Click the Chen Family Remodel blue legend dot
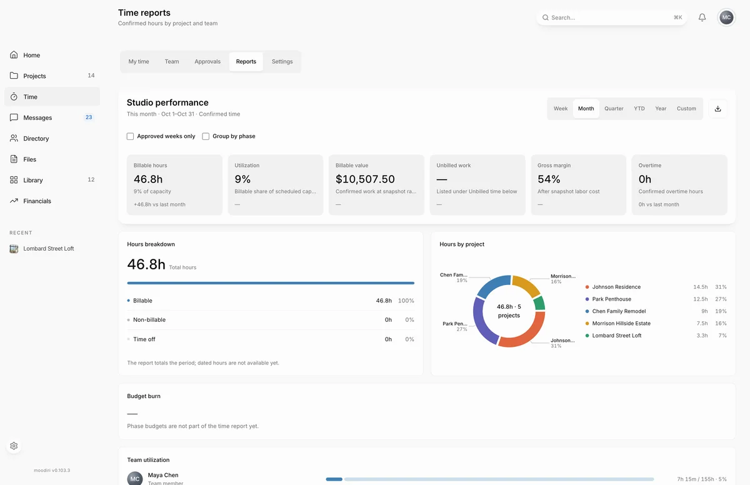The width and height of the screenshot is (750, 485). [587, 311]
